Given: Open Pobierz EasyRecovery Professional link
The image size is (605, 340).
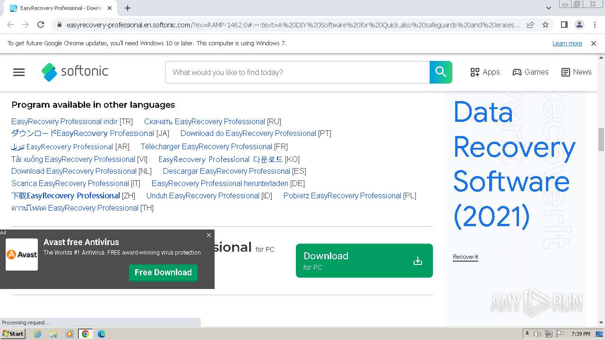Looking at the screenshot, I should click(x=342, y=195).
